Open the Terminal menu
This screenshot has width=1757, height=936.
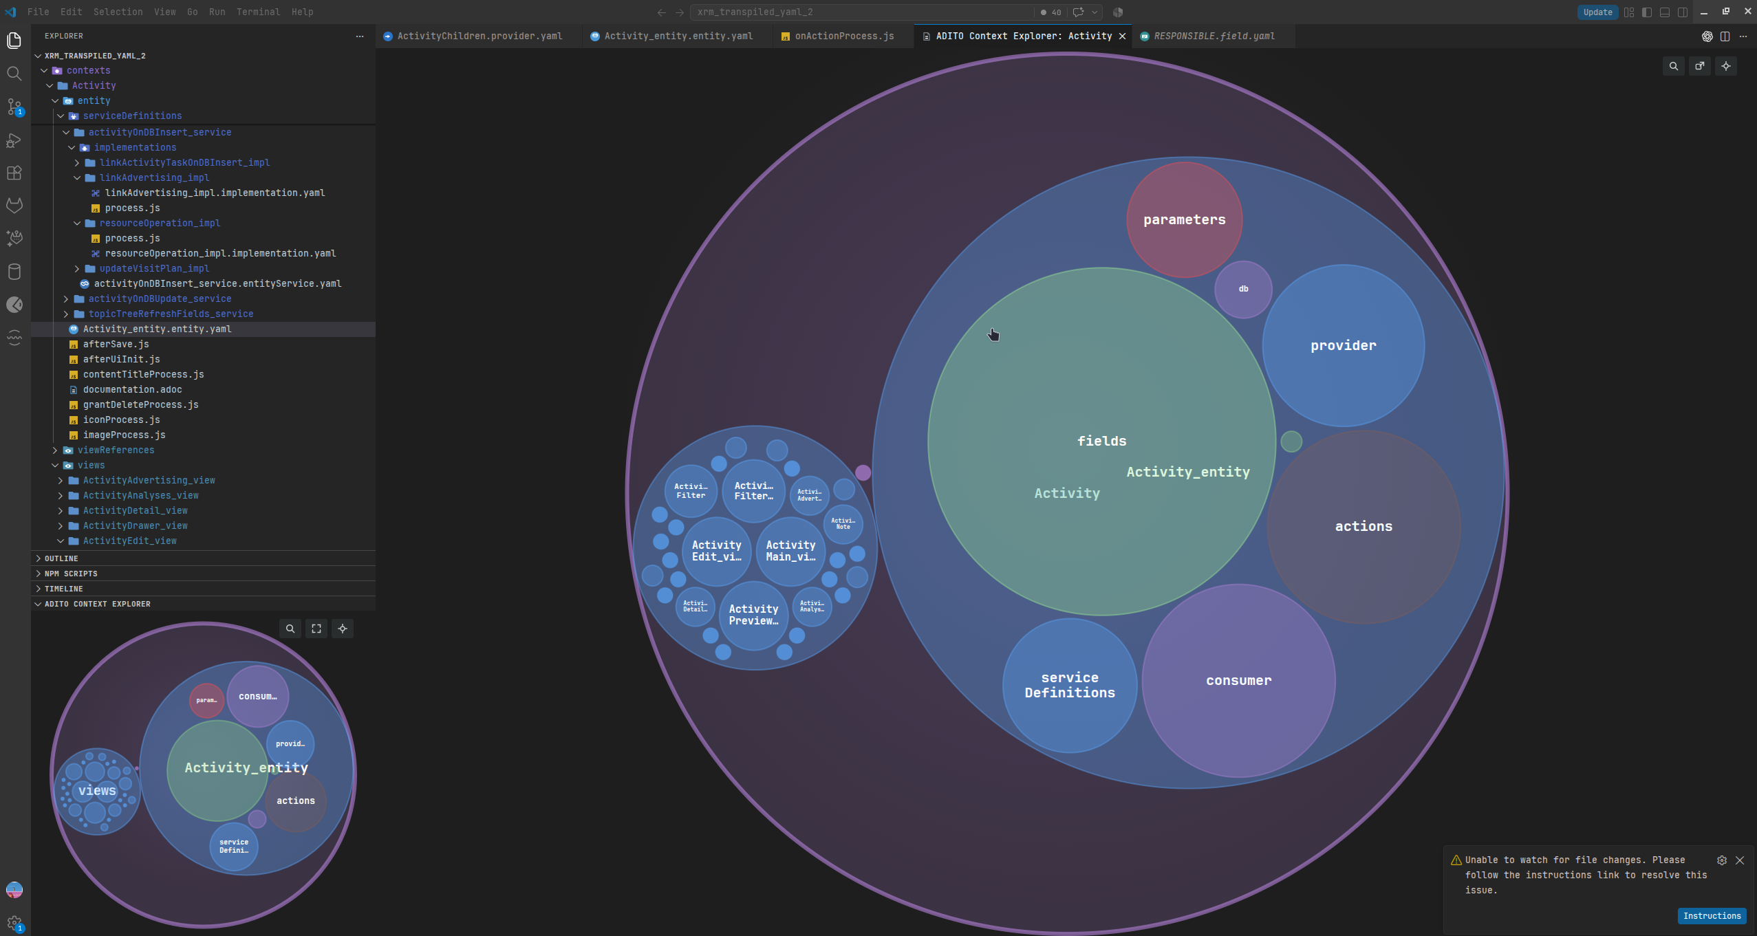258,12
